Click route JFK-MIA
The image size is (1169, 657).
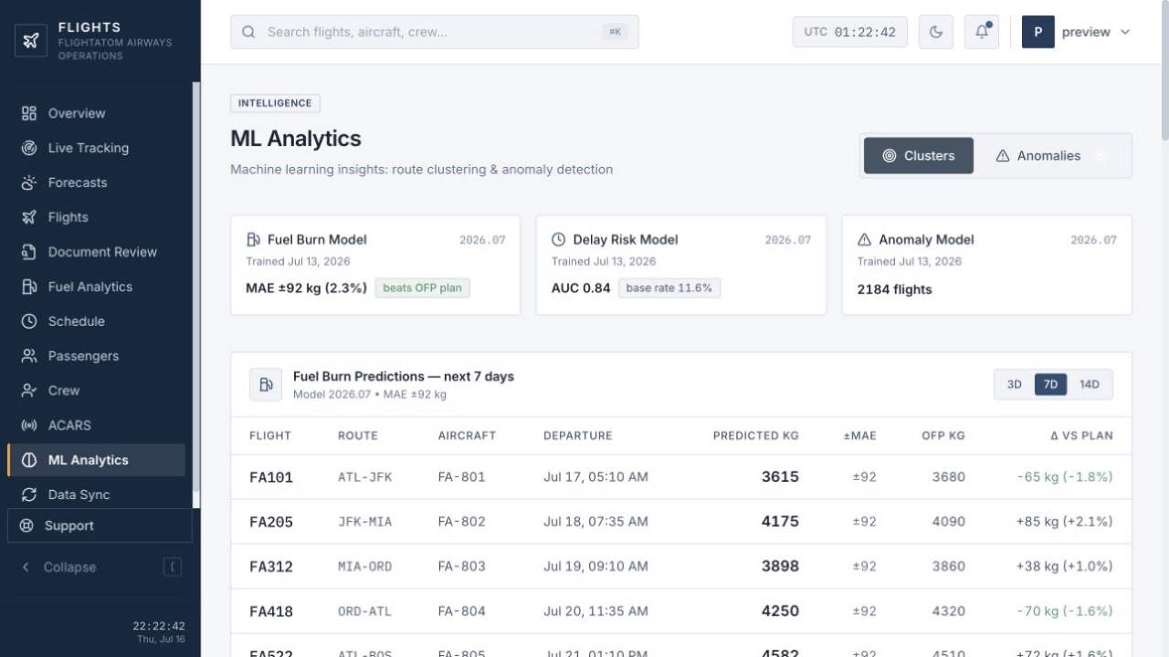click(364, 522)
